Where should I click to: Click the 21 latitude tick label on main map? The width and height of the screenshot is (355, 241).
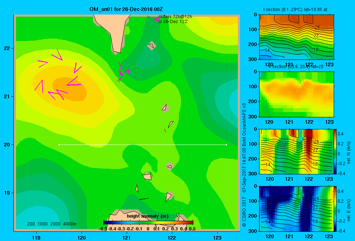7,96
